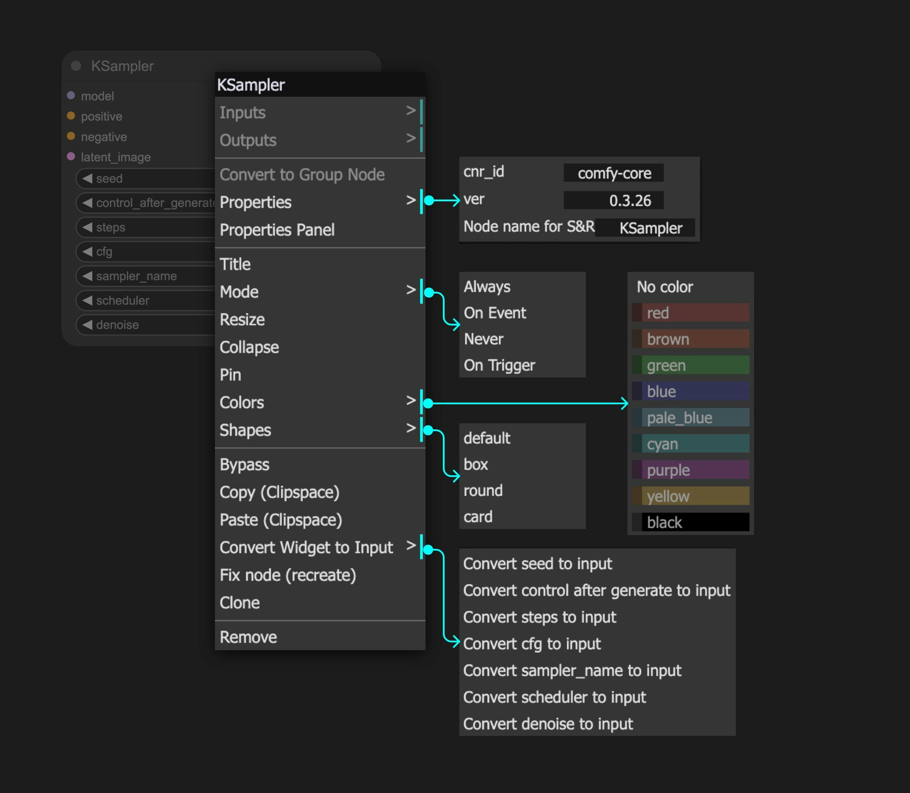Open the Convert Widget to Input submenu

coord(306,548)
